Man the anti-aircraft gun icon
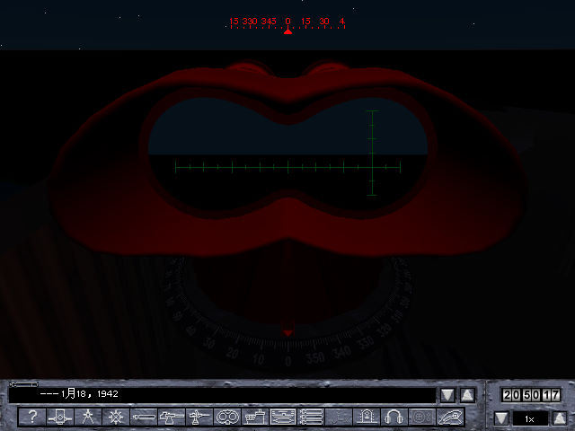Viewport: 575px width, 431px height. (199, 417)
